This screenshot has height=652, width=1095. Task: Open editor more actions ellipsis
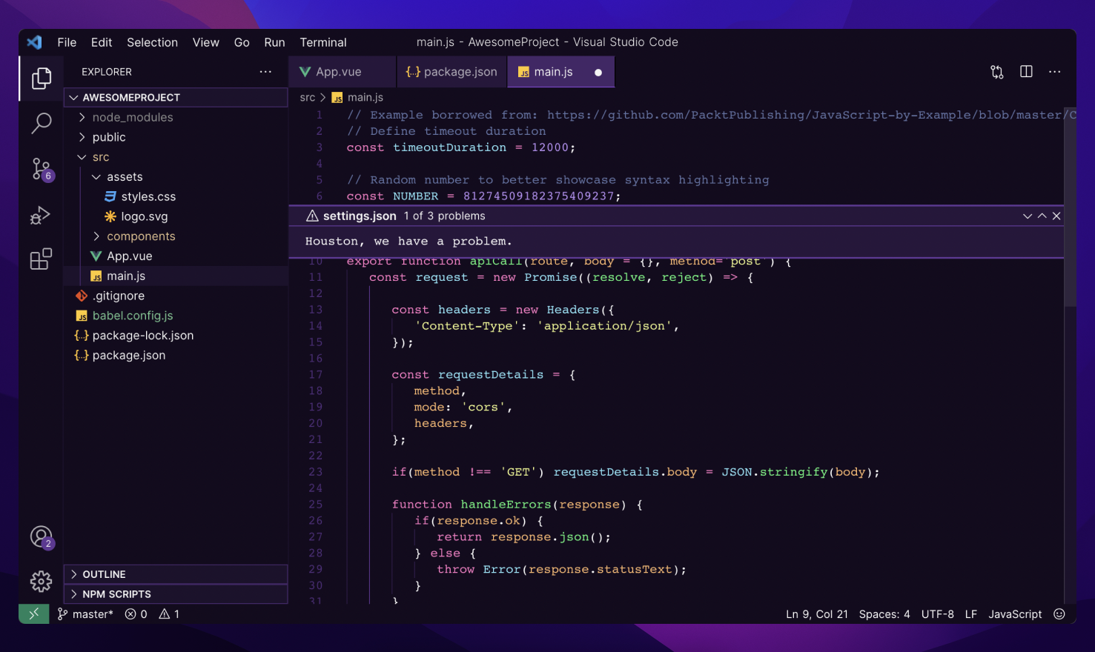pyautogui.click(x=1055, y=72)
